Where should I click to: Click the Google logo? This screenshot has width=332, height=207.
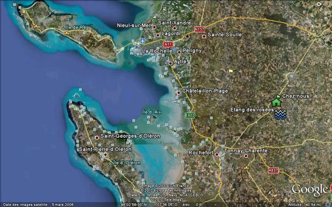309,190
